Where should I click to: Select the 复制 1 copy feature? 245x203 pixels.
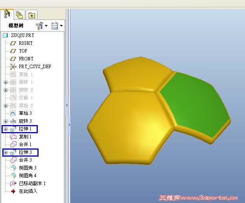click(x=25, y=137)
